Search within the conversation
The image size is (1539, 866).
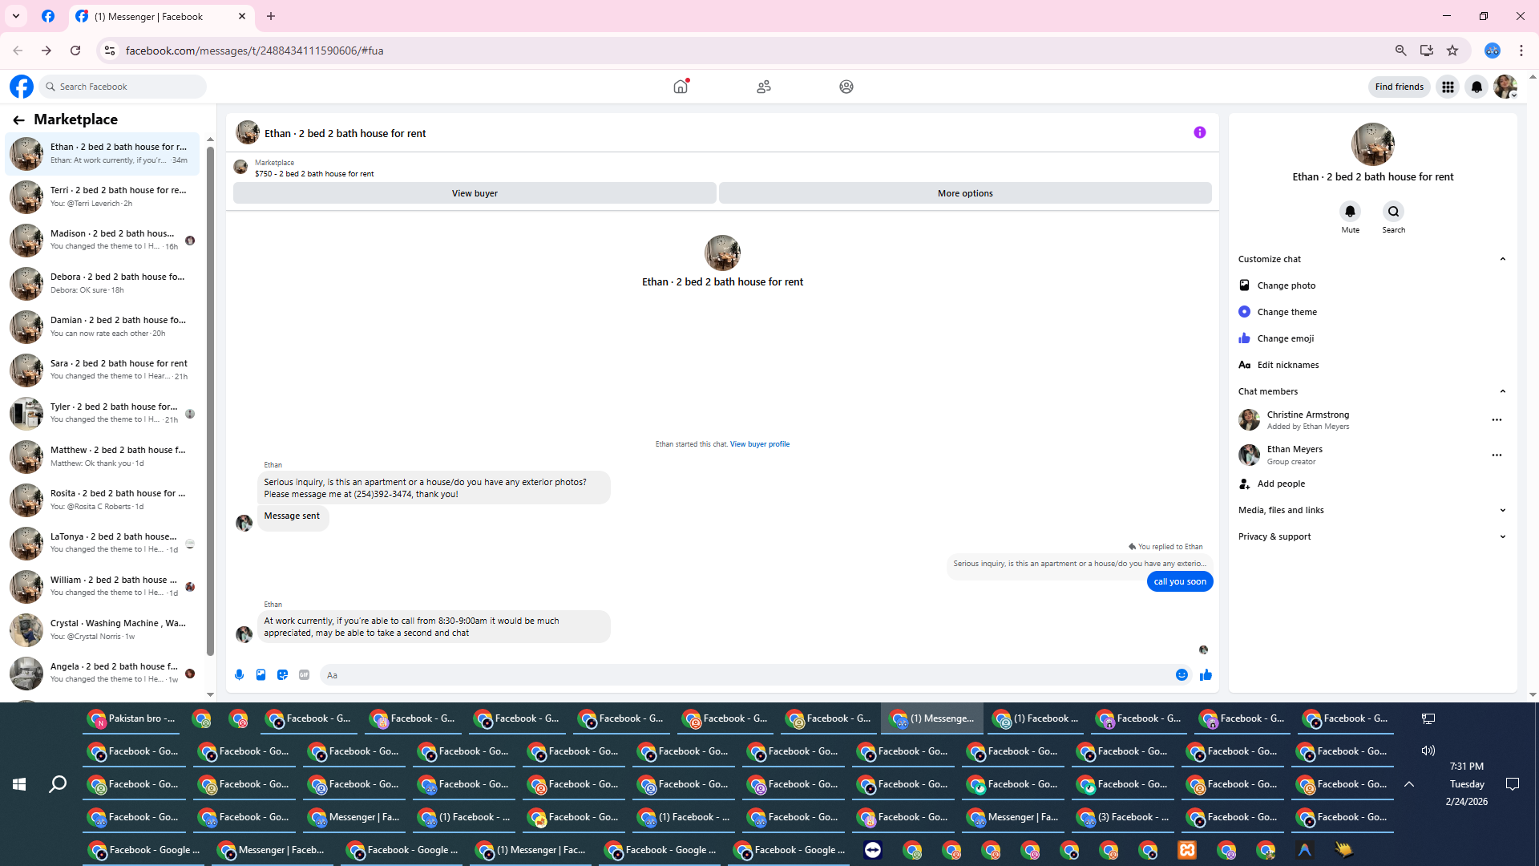pos(1393,212)
